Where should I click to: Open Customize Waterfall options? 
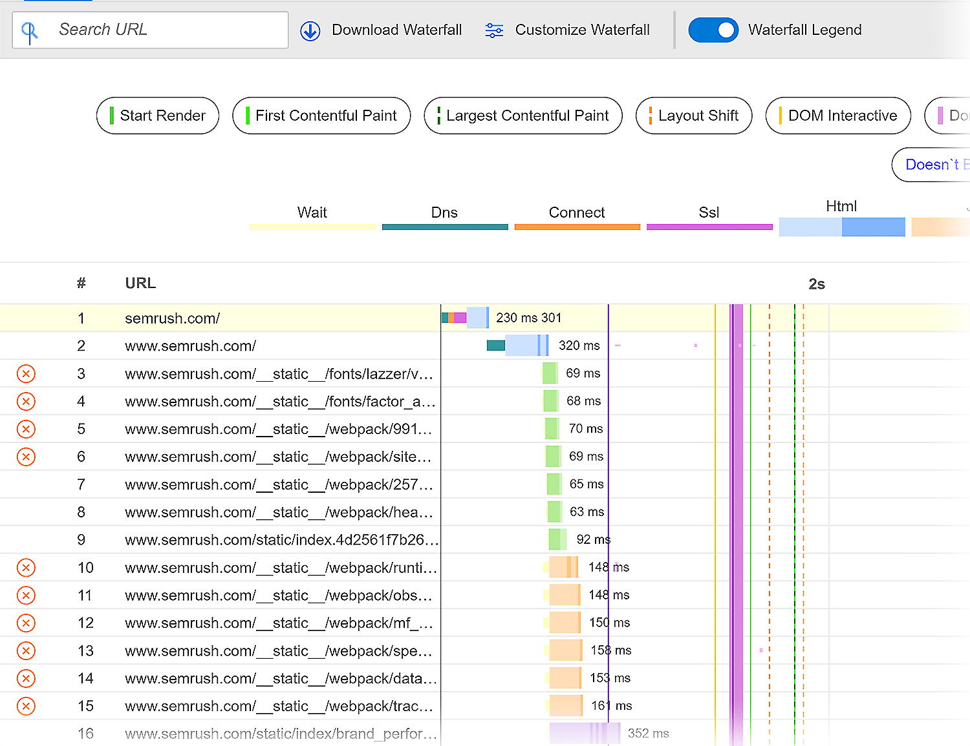[582, 30]
